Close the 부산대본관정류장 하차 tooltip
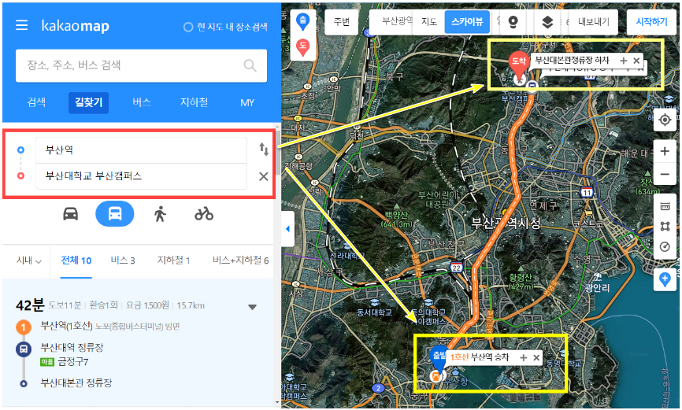The height and width of the screenshot is (410, 682). coord(636,61)
